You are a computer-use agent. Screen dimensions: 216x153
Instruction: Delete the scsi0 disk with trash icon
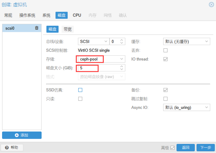pos(37,28)
